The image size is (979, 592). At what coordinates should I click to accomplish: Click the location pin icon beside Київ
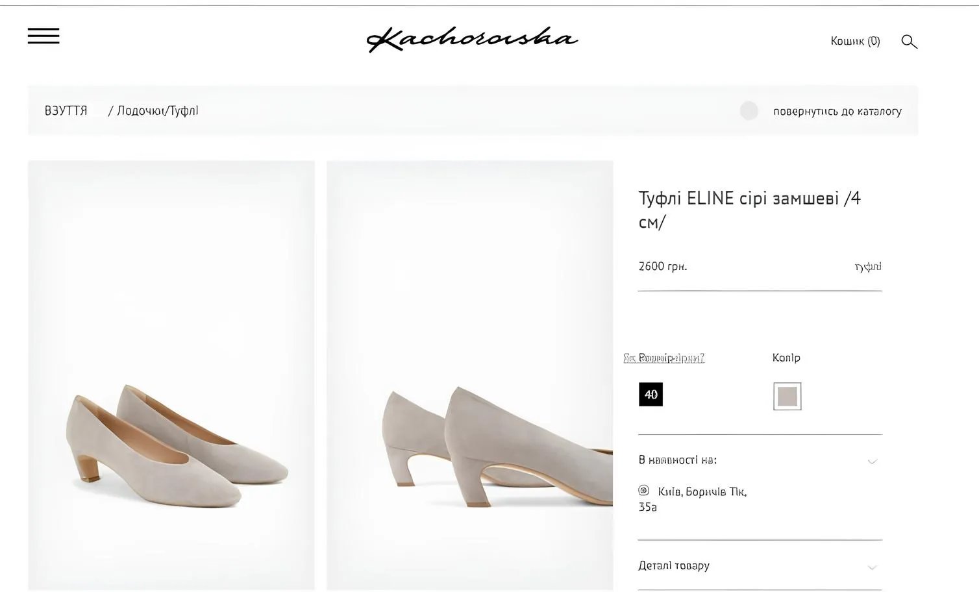[x=643, y=491]
